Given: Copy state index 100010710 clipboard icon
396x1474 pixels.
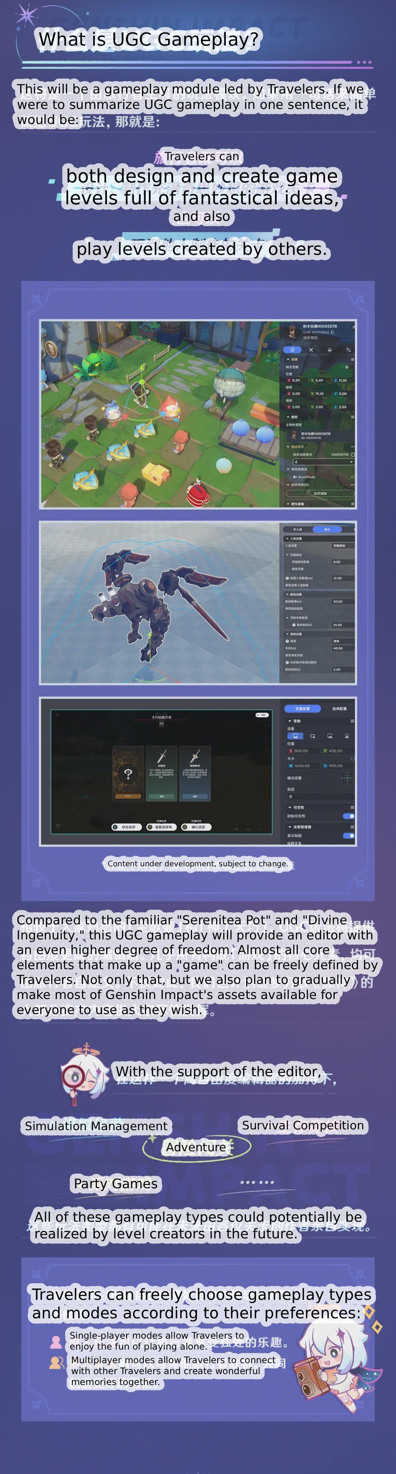Looking at the screenshot, I should coord(353,454).
